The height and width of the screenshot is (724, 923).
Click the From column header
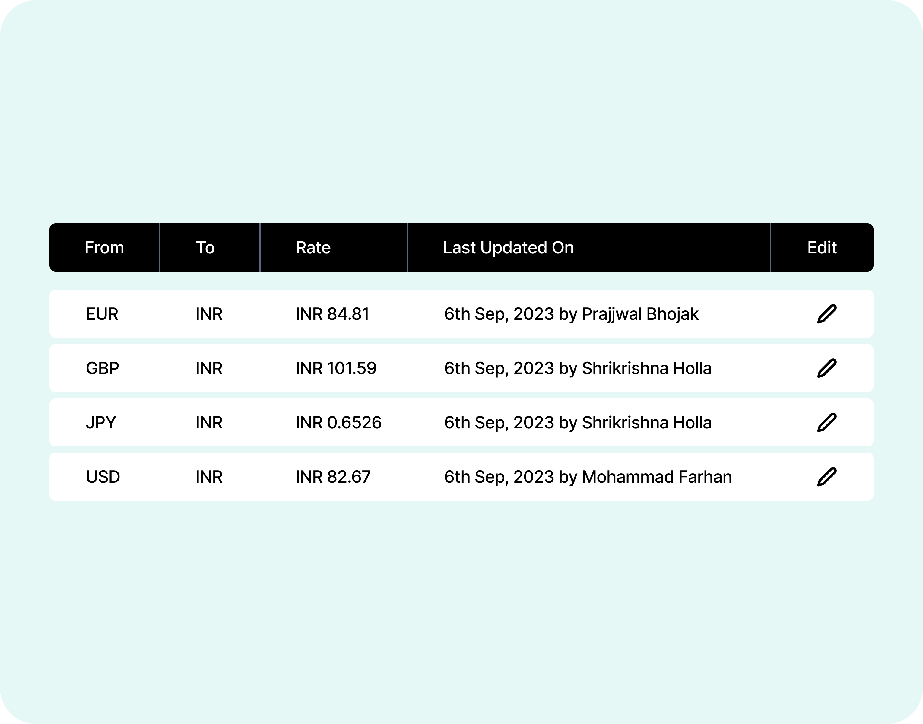[x=104, y=248]
